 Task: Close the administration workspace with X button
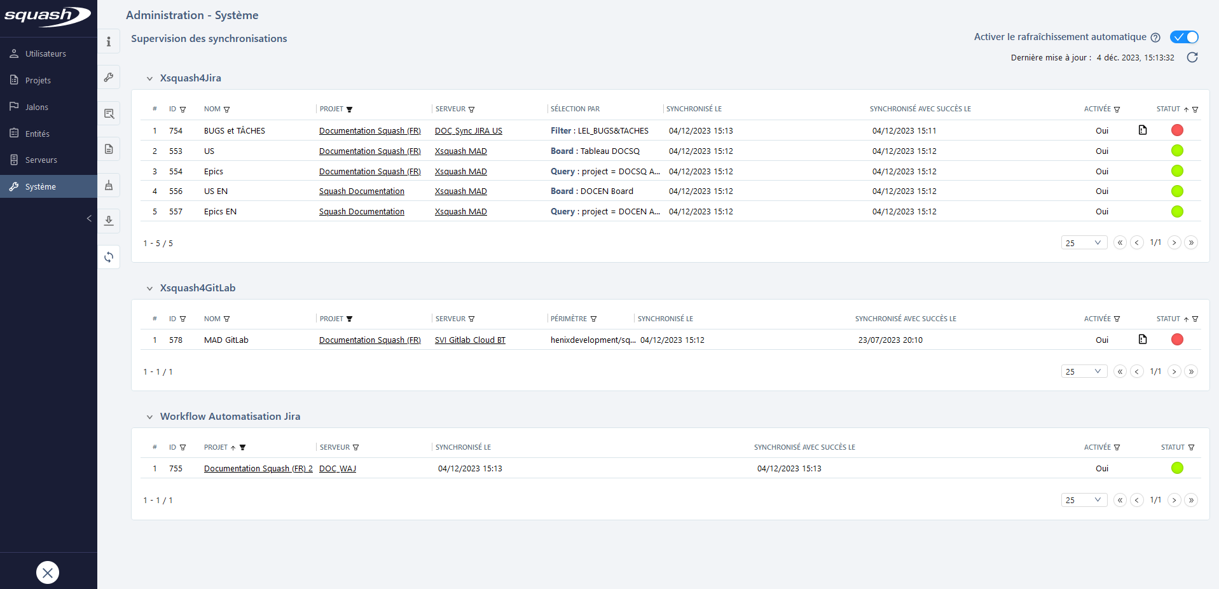pyautogui.click(x=48, y=572)
